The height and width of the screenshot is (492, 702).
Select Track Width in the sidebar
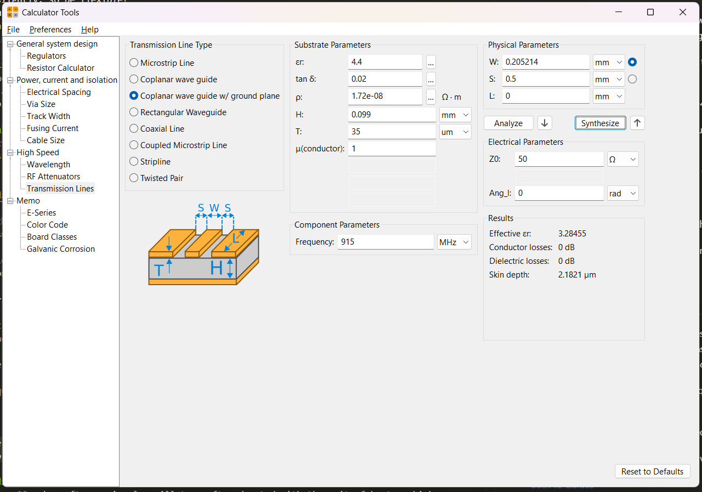pos(49,116)
